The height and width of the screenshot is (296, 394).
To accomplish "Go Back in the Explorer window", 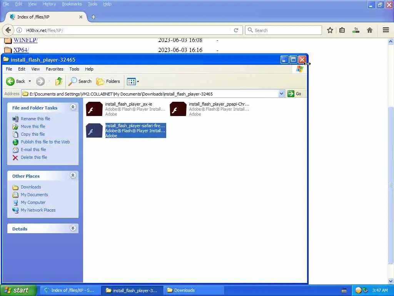I will click(x=15, y=81).
